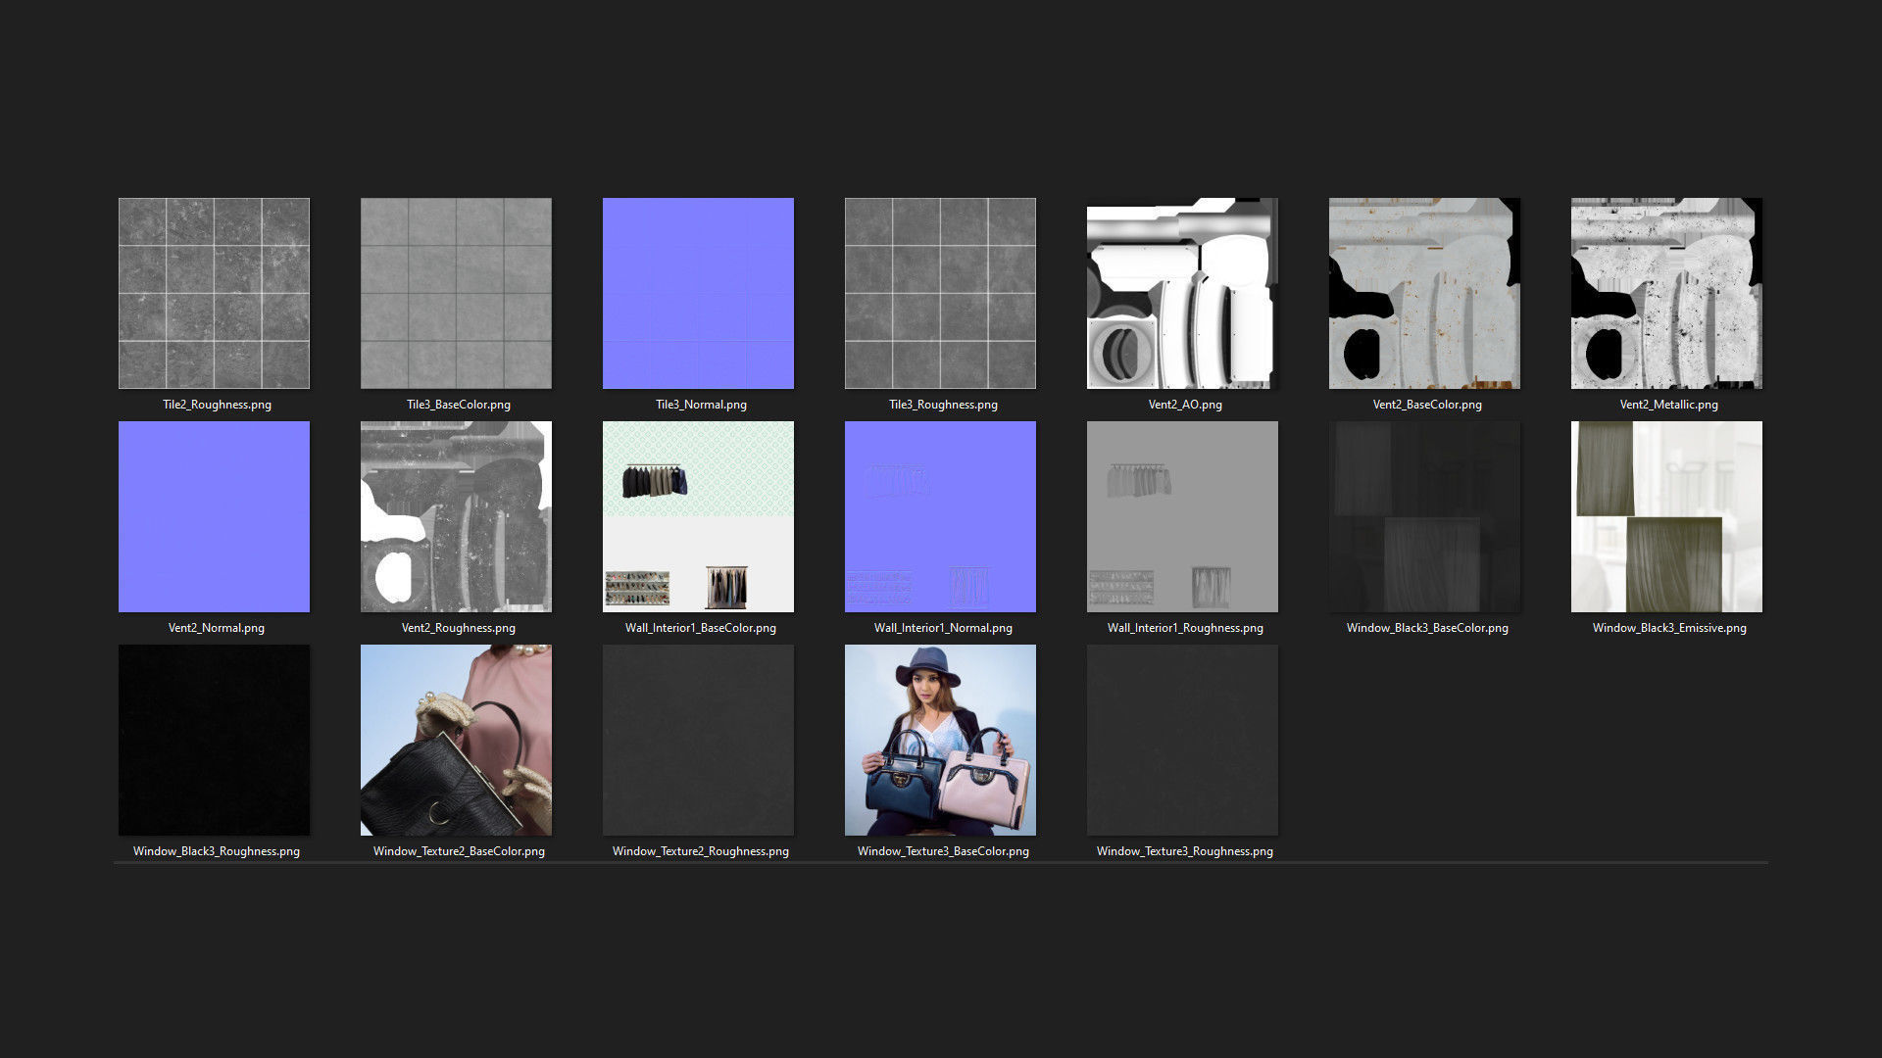Select the Tile2_Roughness.png thumbnail

[x=214, y=293]
